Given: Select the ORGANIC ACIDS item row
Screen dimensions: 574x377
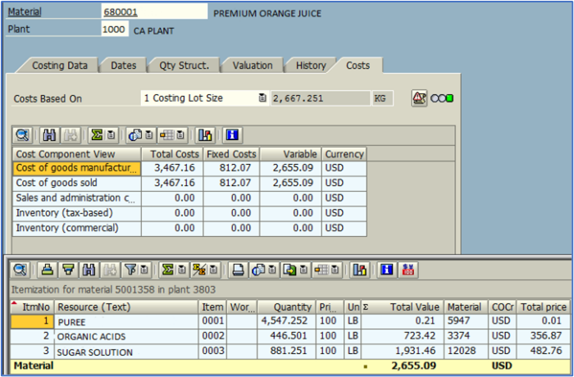Looking at the screenshot, I should coord(290,336).
